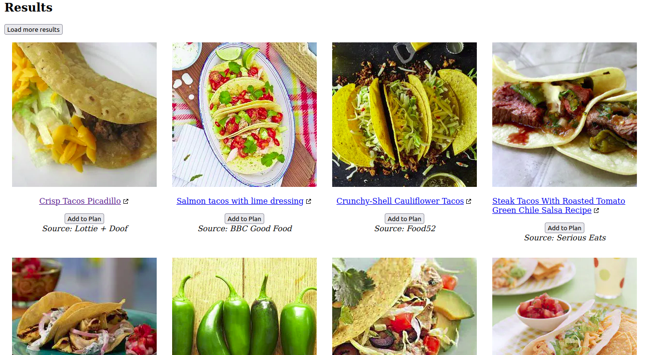The height and width of the screenshot is (355, 648).
Task: Add Crisp Tacos Picadillo to plan
Action: pos(84,219)
